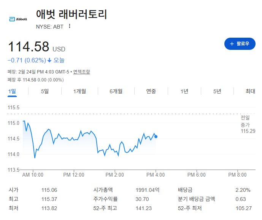This screenshot has height=220, width=262.
Task: Click the 팔로우 follow button
Action: pyautogui.click(x=240, y=44)
